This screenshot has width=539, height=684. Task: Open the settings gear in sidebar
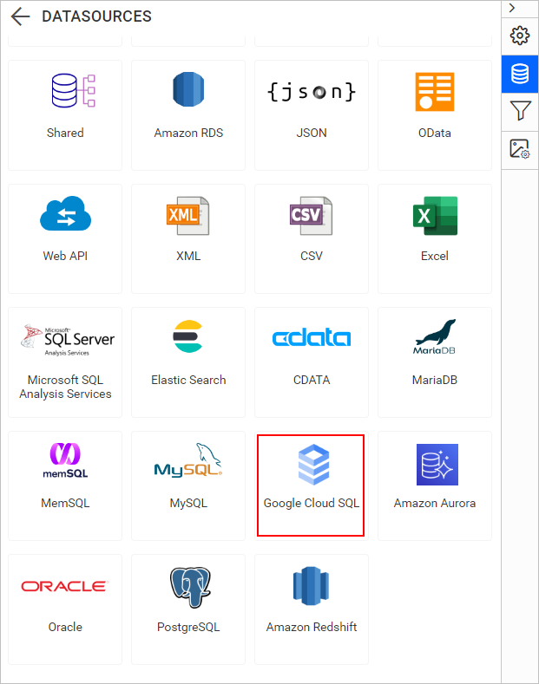coord(520,36)
